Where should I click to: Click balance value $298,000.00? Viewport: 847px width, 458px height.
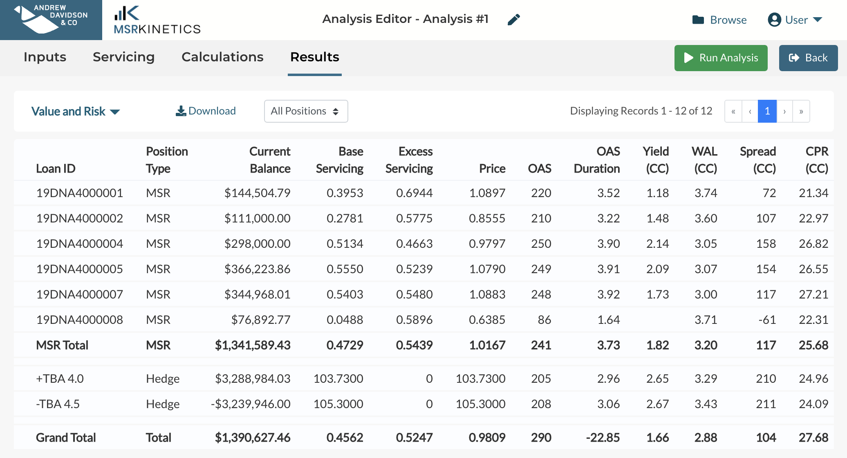257,244
